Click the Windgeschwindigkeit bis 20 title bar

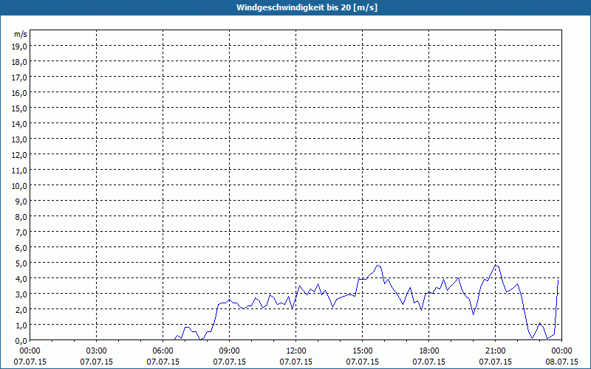[295, 7]
